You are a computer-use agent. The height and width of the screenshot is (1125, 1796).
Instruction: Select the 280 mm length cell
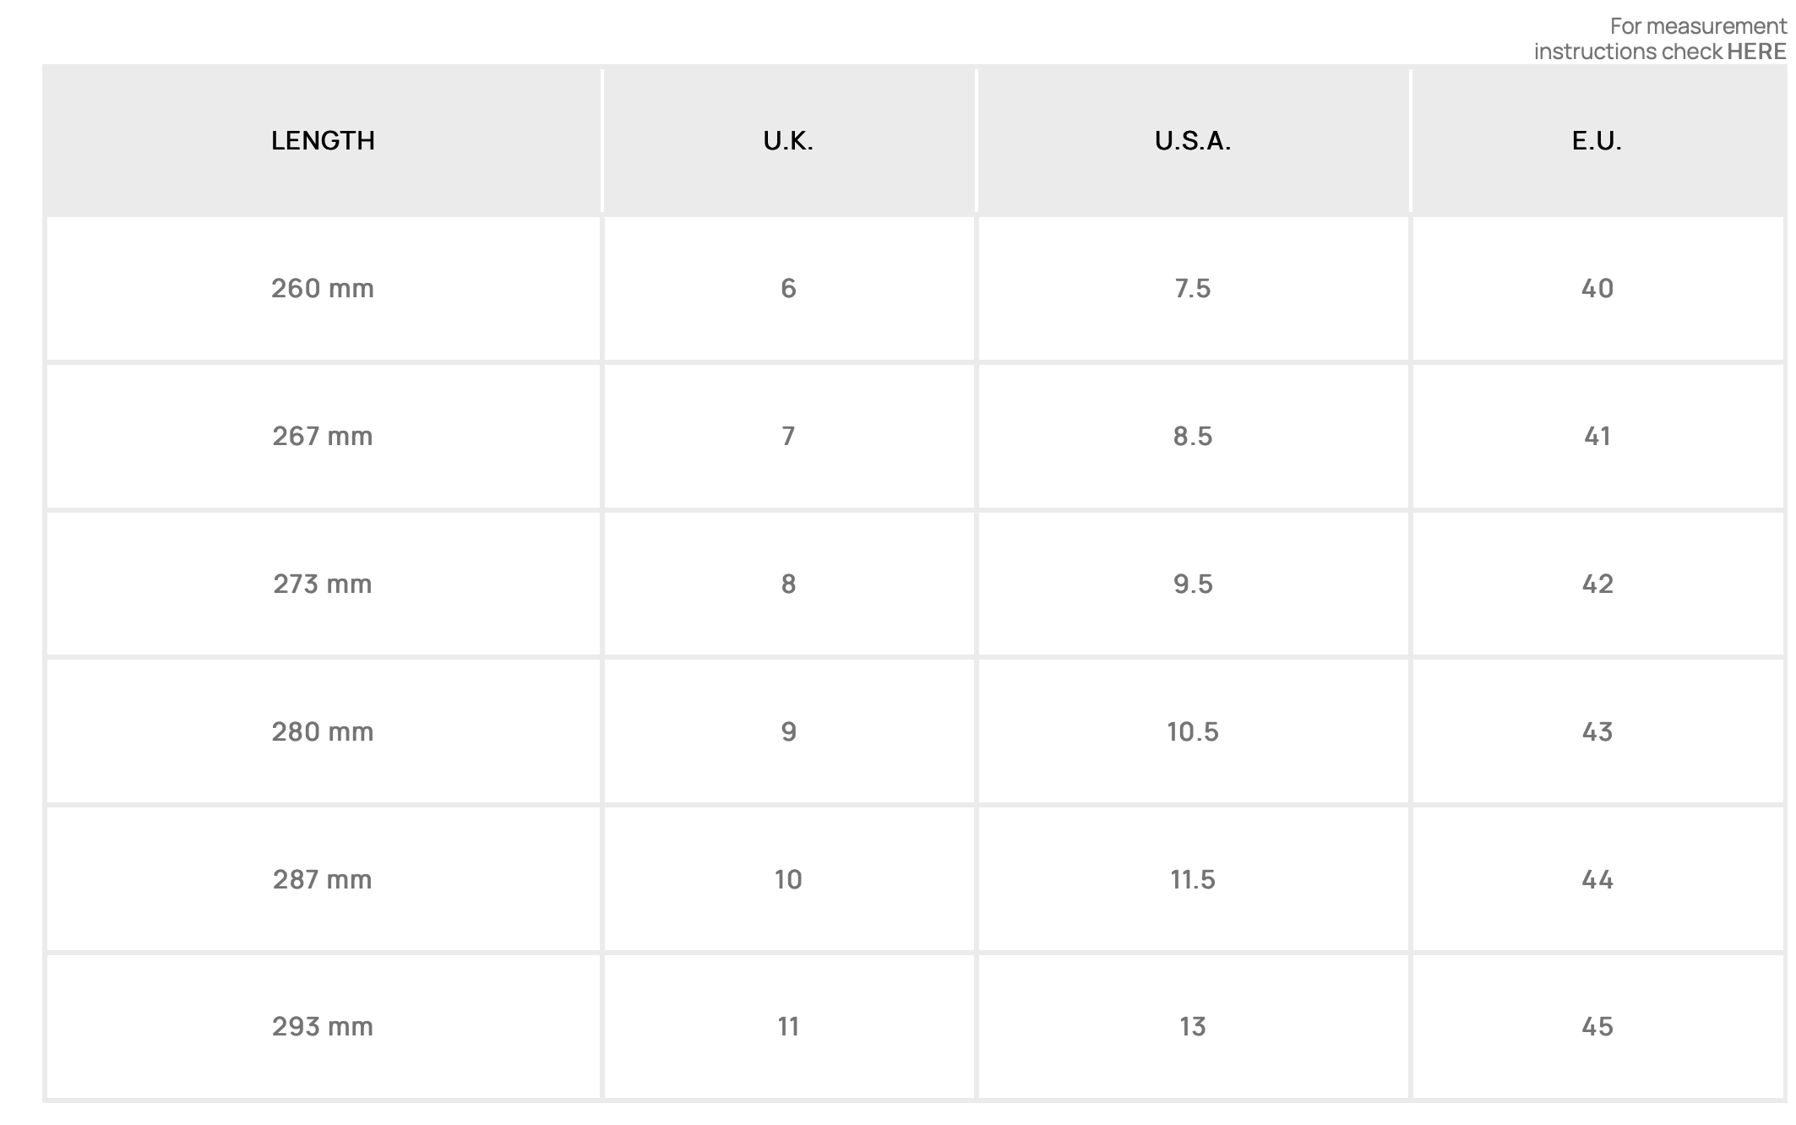tap(323, 731)
